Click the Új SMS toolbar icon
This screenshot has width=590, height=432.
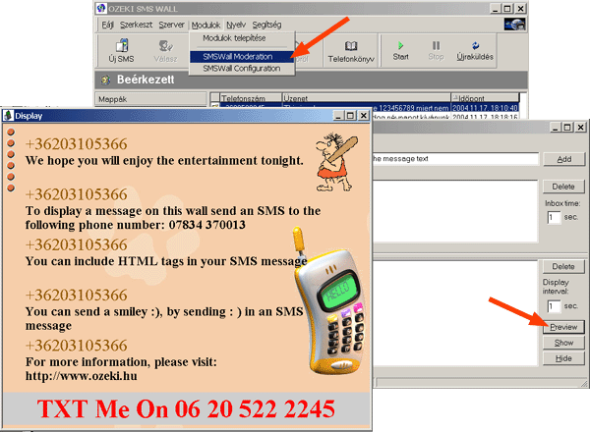click(121, 51)
